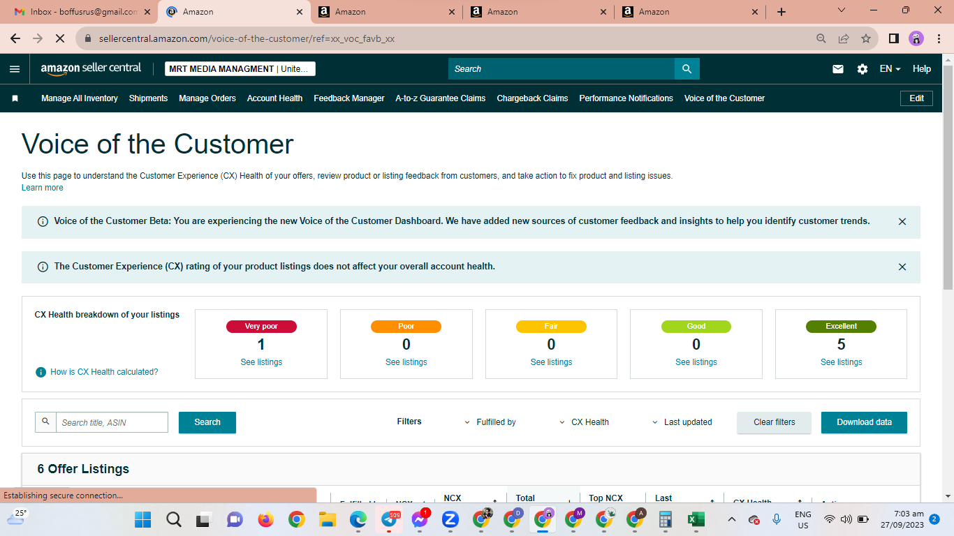
Task: Click the share page icon in the address bar
Action: pos(844,39)
